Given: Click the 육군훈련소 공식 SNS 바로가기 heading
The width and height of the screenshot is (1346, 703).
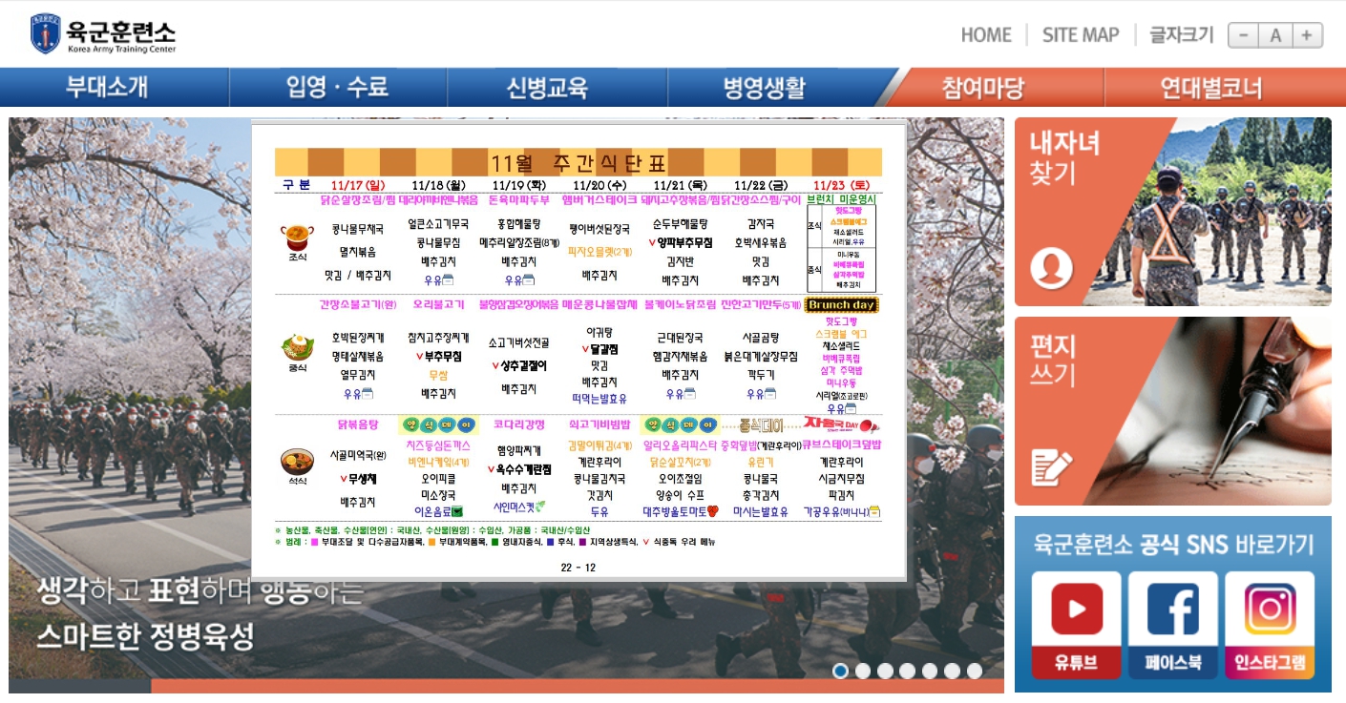Looking at the screenshot, I should pos(1173,545).
